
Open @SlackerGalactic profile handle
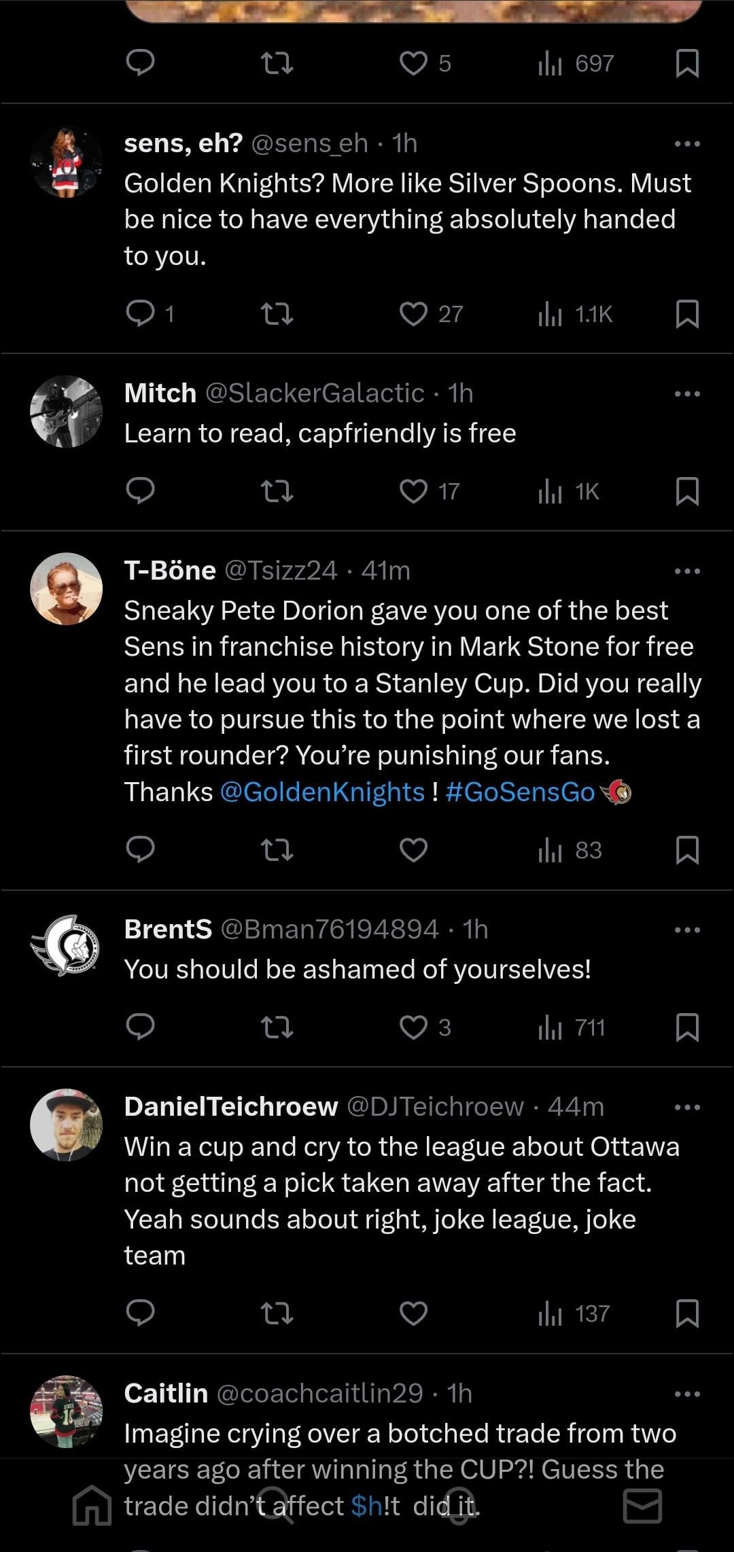click(315, 393)
